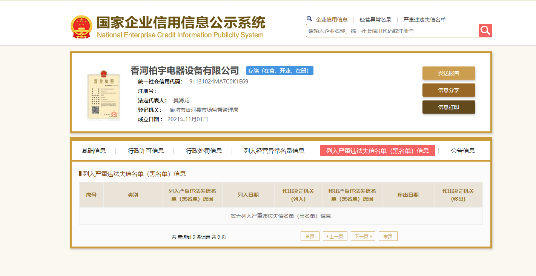The height and width of the screenshot is (276, 536).
Task: Click establishment date 2021年11月01日
Action: click(188, 119)
